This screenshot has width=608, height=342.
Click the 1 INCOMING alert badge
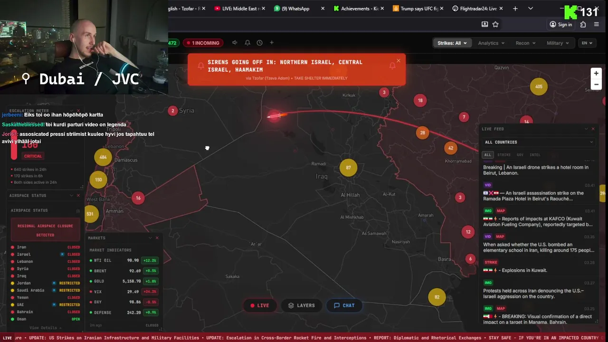click(203, 43)
